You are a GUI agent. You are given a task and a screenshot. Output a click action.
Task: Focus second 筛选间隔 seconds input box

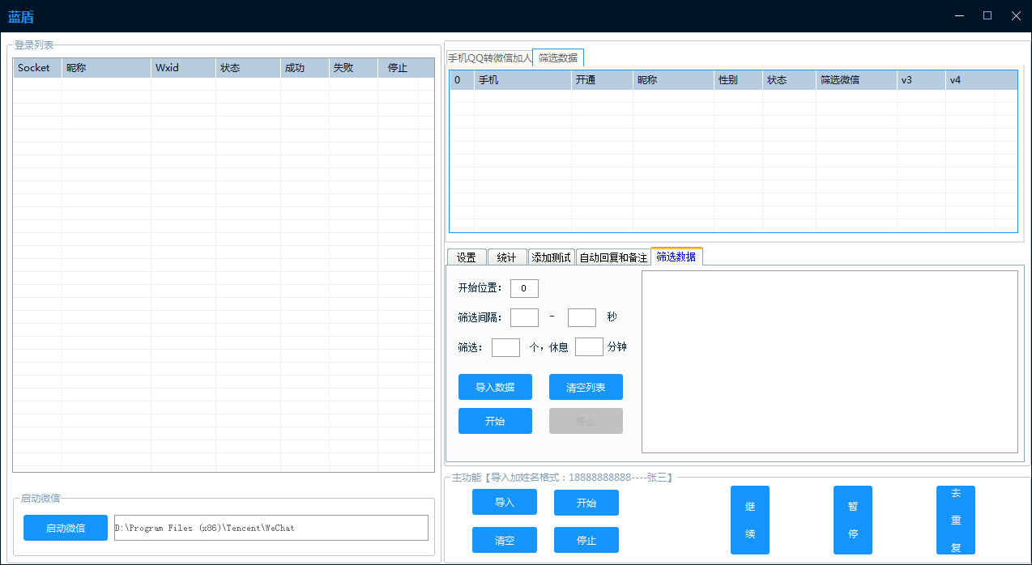(x=582, y=317)
